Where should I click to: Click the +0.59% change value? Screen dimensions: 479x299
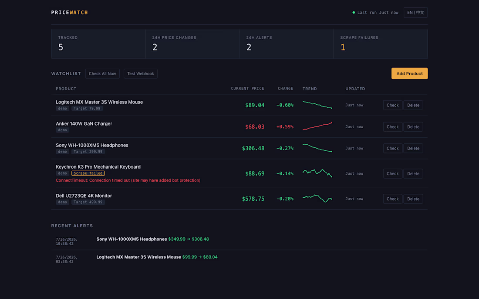click(285, 127)
